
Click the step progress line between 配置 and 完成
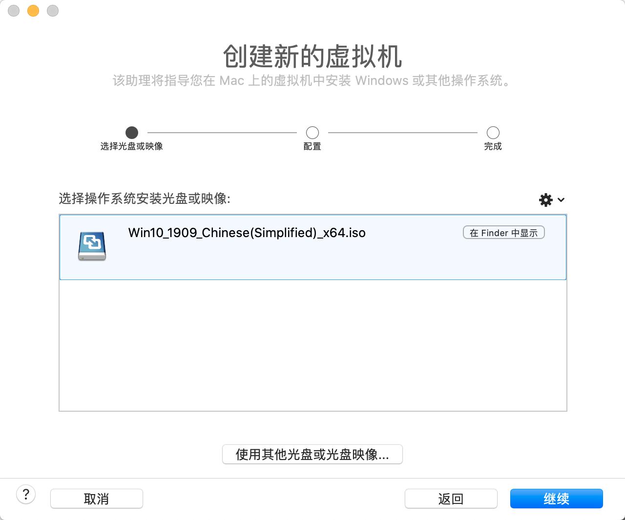pos(402,132)
